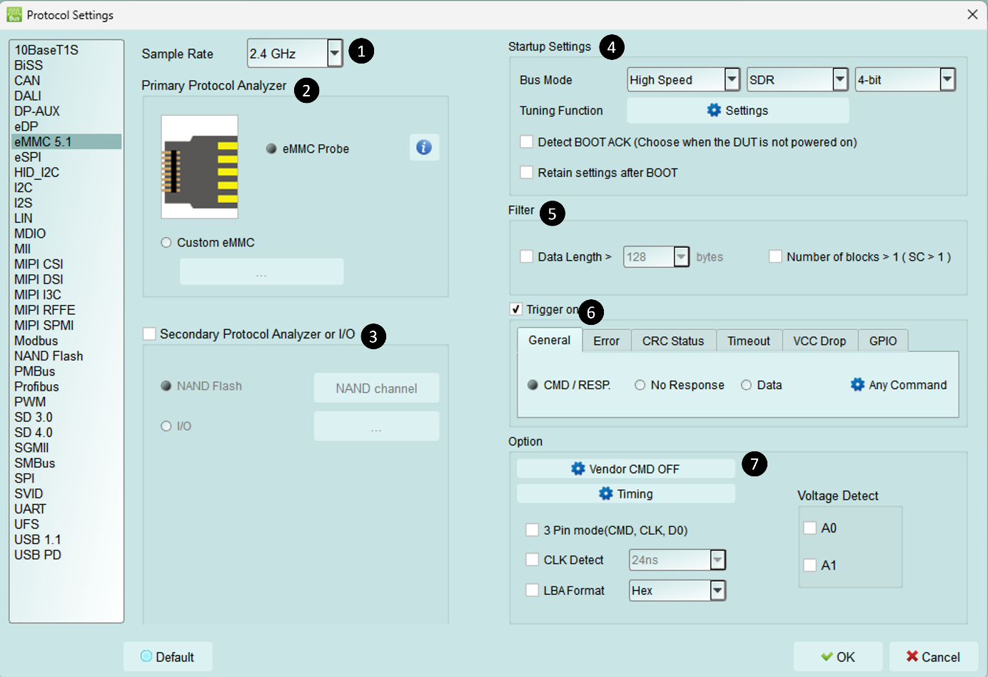Confirm settings with OK button
This screenshot has height=677, width=988.
(838, 657)
